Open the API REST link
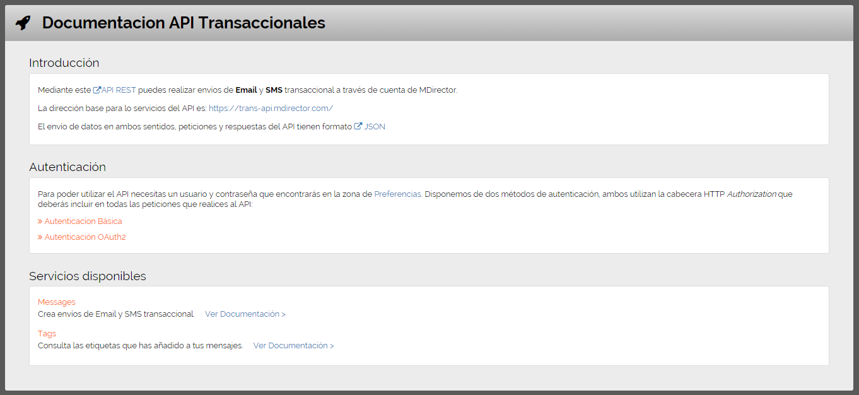The height and width of the screenshot is (395, 859). [119, 90]
